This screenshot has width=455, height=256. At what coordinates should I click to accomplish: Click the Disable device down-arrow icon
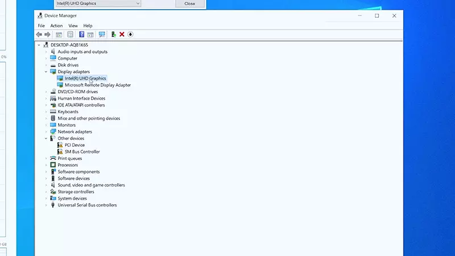tap(130, 35)
